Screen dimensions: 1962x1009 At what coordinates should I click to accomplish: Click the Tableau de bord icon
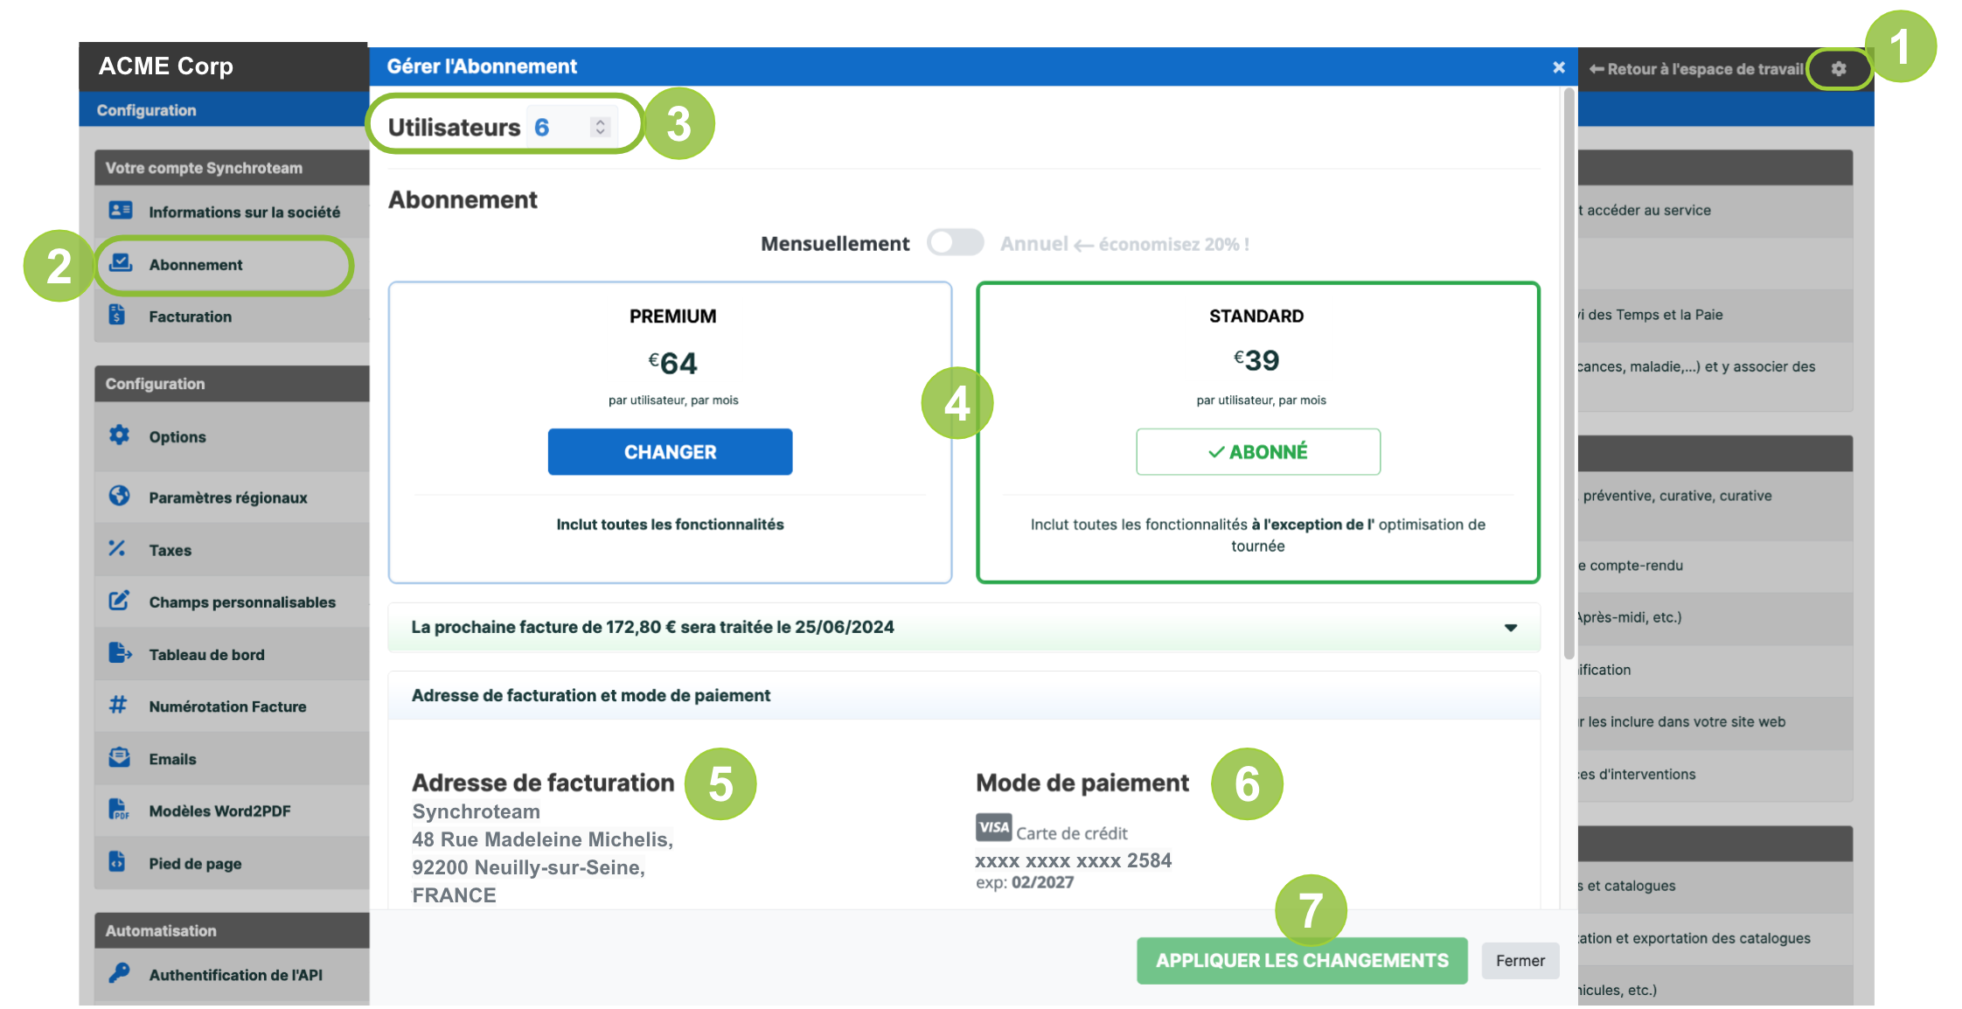click(120, 653)
